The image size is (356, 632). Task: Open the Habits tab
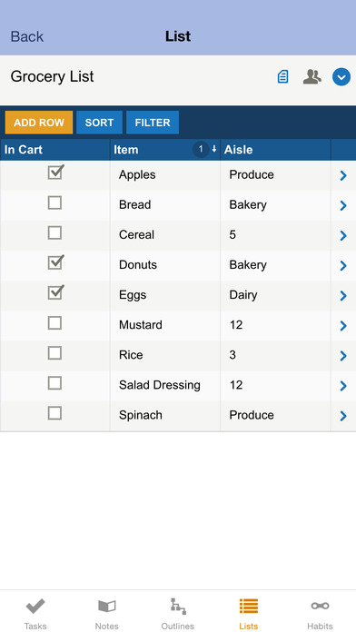click(320, 613)
